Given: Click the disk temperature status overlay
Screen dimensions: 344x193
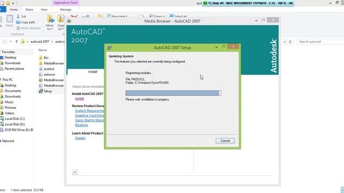Looking at the screenshot, I should tap(248, 3).
